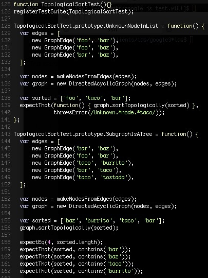The height and width of the screenshot is (278, 208).
Task: Click line number 154 in the gutter
Action: pyautogui.click(x=6, y=213)
